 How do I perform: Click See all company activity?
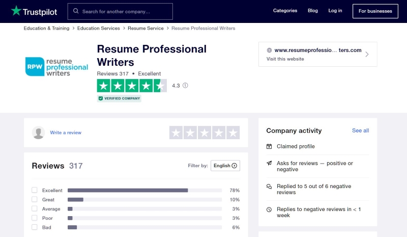pyautogui.click(x=361, y=130)
